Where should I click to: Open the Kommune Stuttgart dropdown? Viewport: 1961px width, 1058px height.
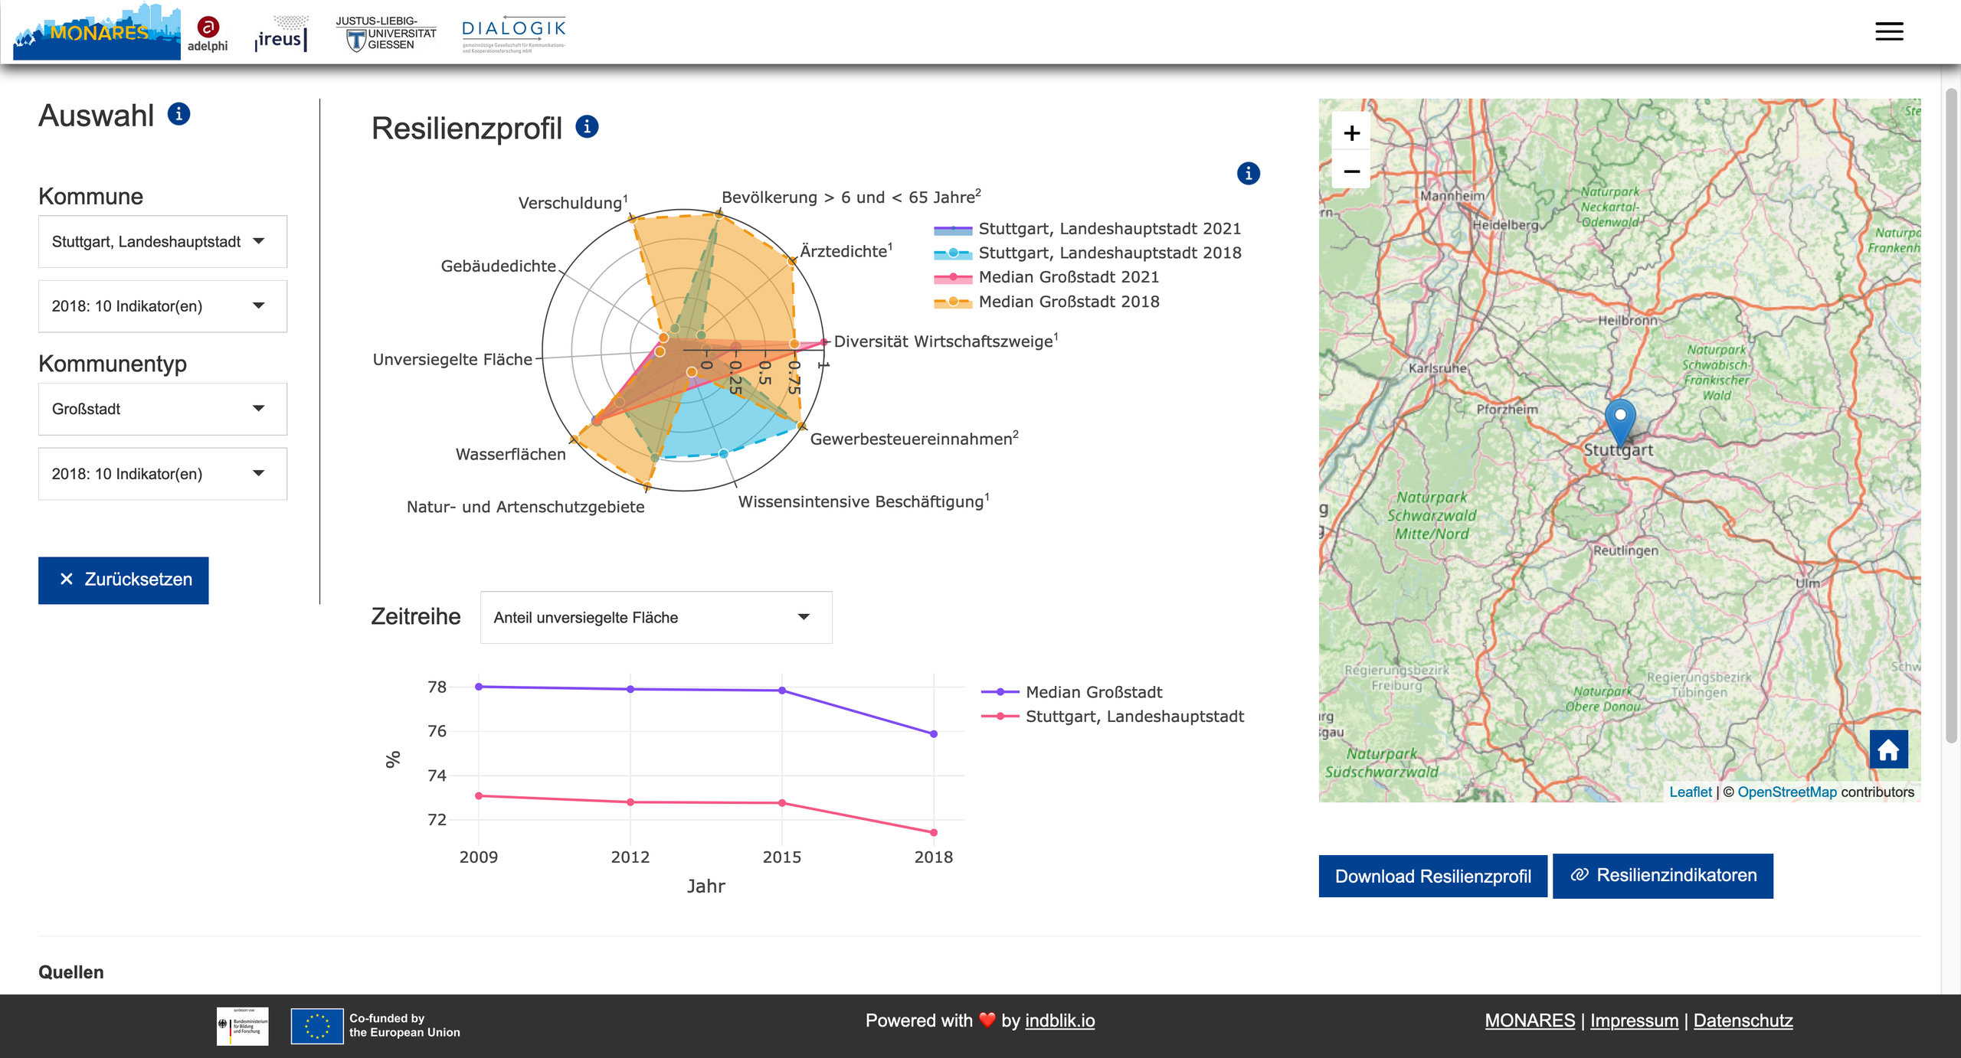pos(162,242)
